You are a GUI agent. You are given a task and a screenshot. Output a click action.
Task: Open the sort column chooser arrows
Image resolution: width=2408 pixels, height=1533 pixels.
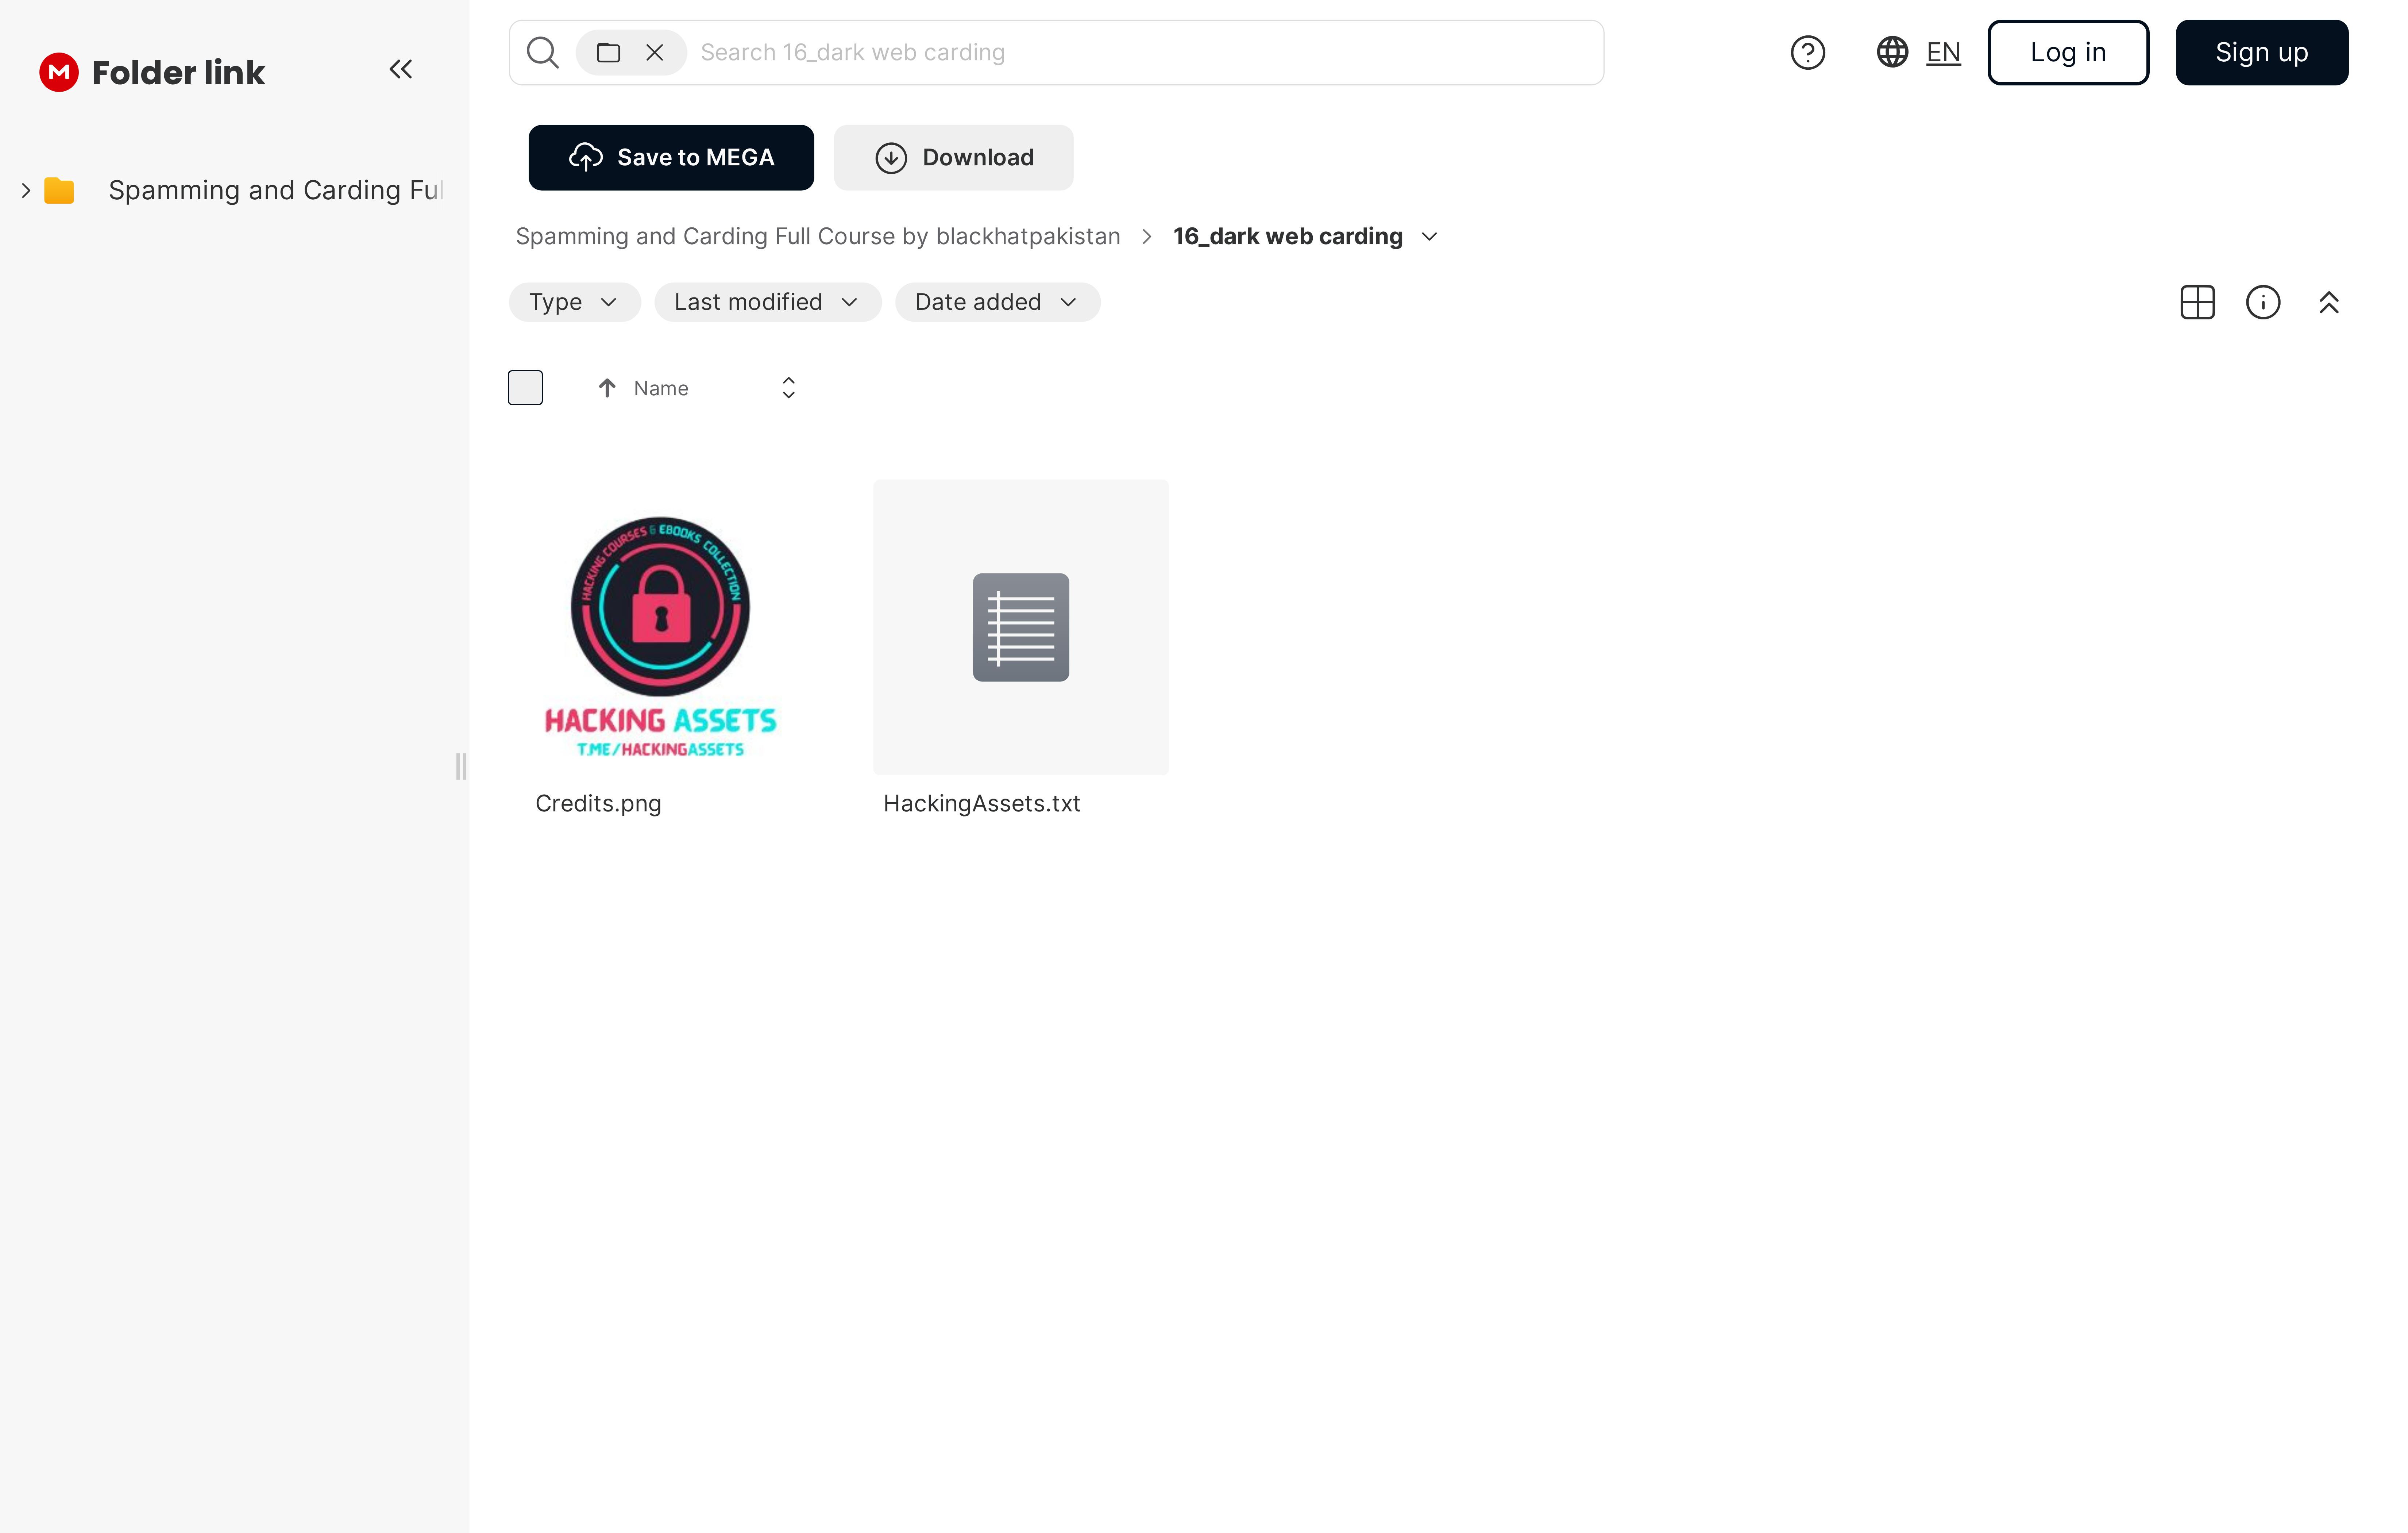(789, 387)
